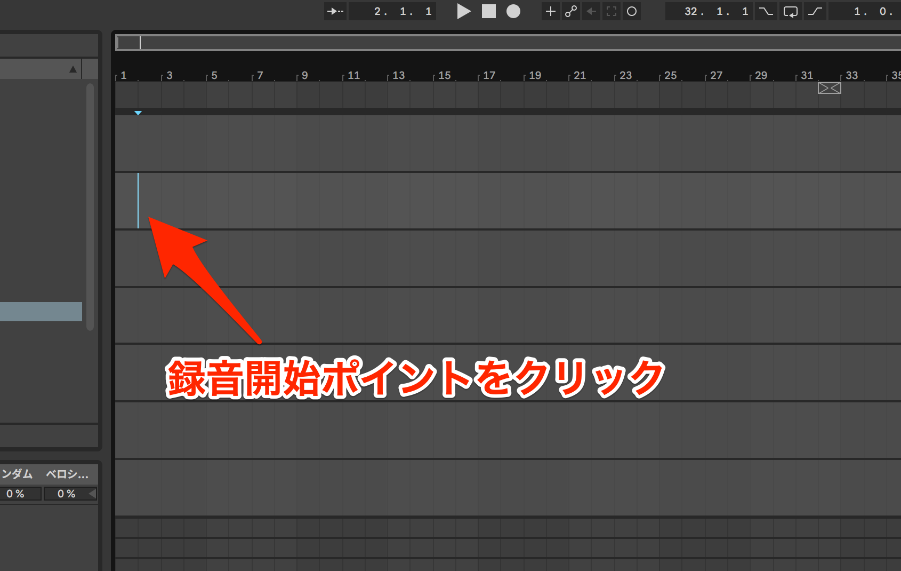The height and width of the screenshot is (571, 901).
Task: Click the loop start field 32.1.1
Action: (709, 11)
